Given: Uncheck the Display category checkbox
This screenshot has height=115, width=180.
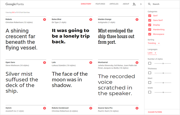Looking at the screenshot, I should pyautogui.click(x=150, y=25).
